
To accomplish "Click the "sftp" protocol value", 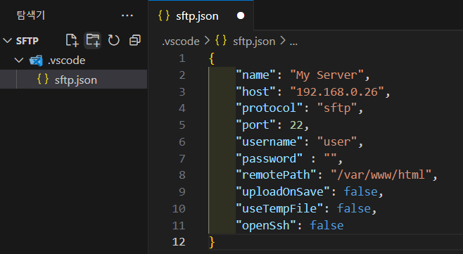I will 337,108.
